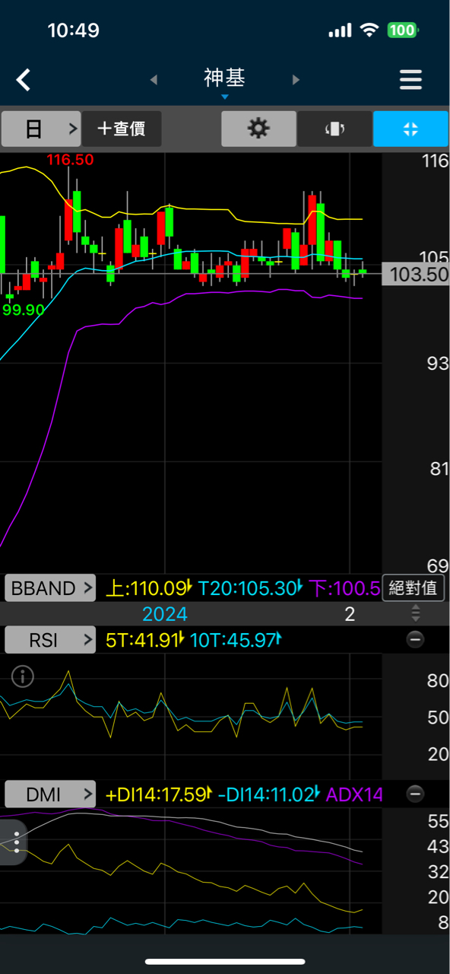Viewport: 450px width, 974px height.
Task: Tap the 神基 stock name title
Action: pyautogui.click(x=224, y=78)
